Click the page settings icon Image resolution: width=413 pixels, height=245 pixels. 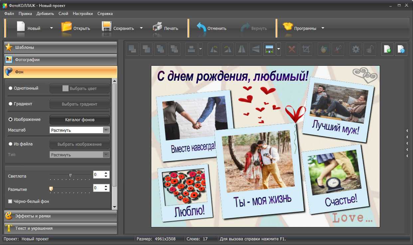point(401,49)
